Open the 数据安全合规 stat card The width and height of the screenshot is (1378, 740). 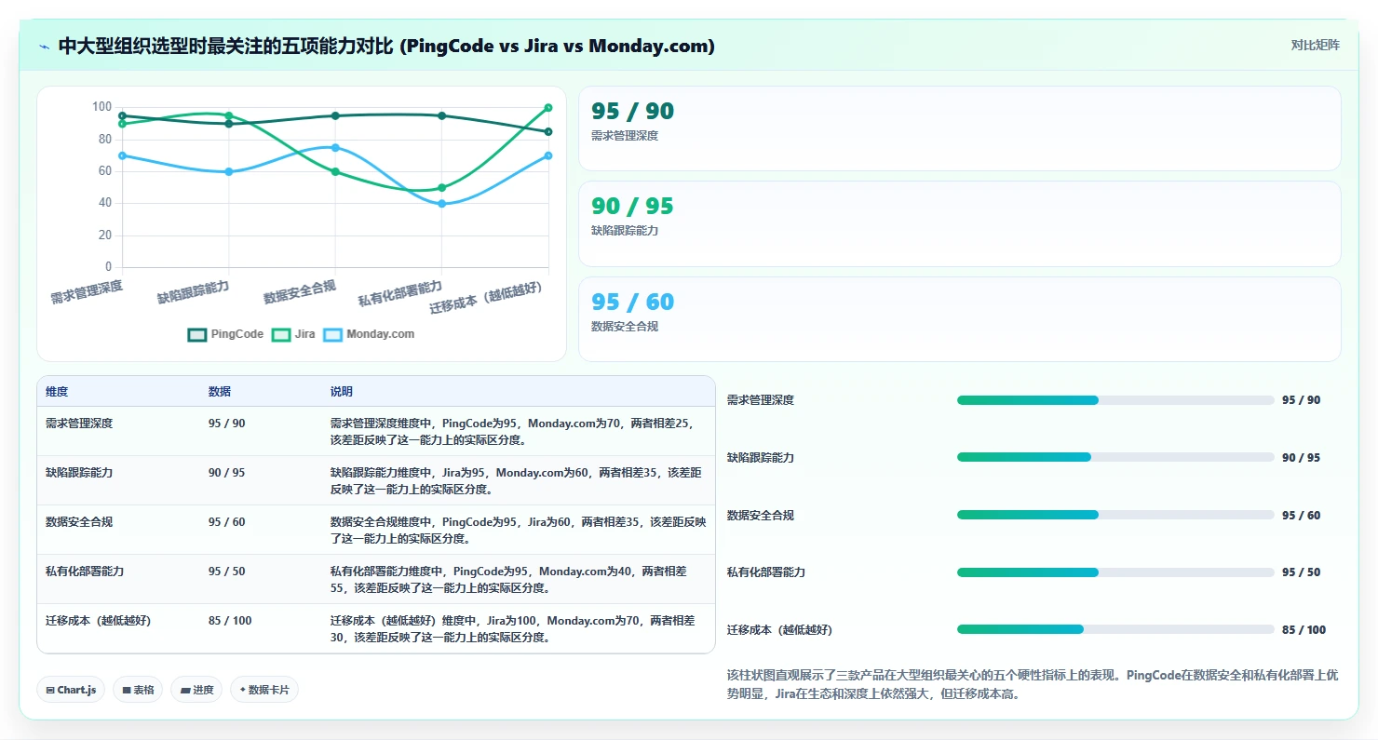(960, 319)
